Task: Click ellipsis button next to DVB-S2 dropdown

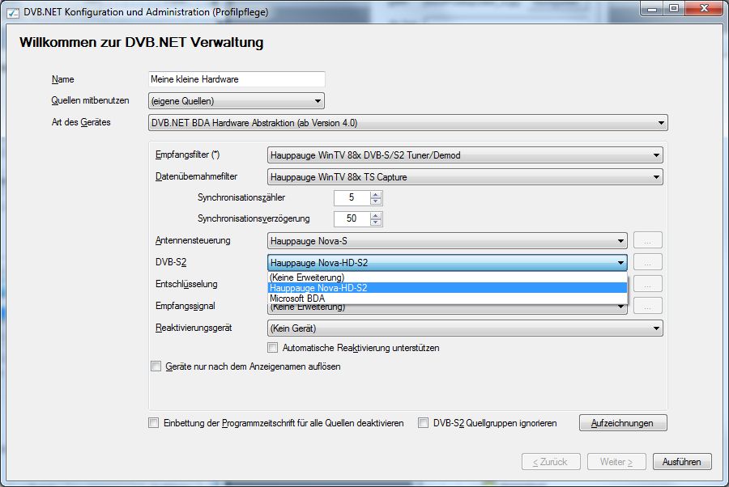Action: [x=648, y=262]
